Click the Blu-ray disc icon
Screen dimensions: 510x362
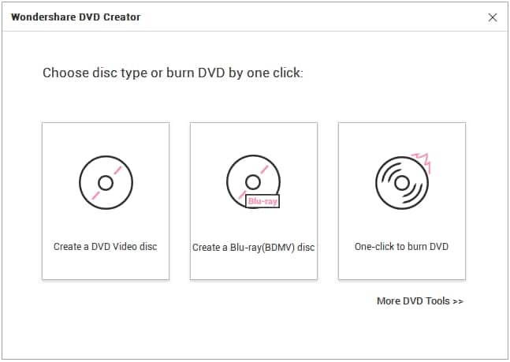[252, 182]
